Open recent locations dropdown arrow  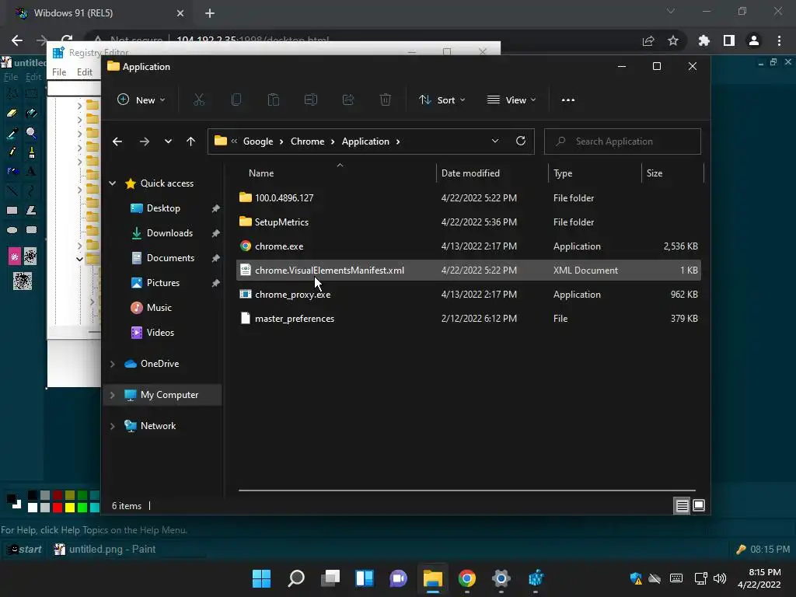(168, 141)
